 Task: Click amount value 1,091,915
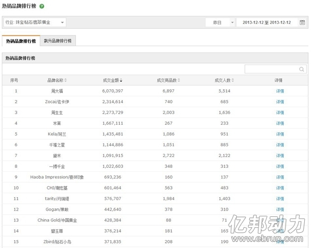(x=113, y=156)
